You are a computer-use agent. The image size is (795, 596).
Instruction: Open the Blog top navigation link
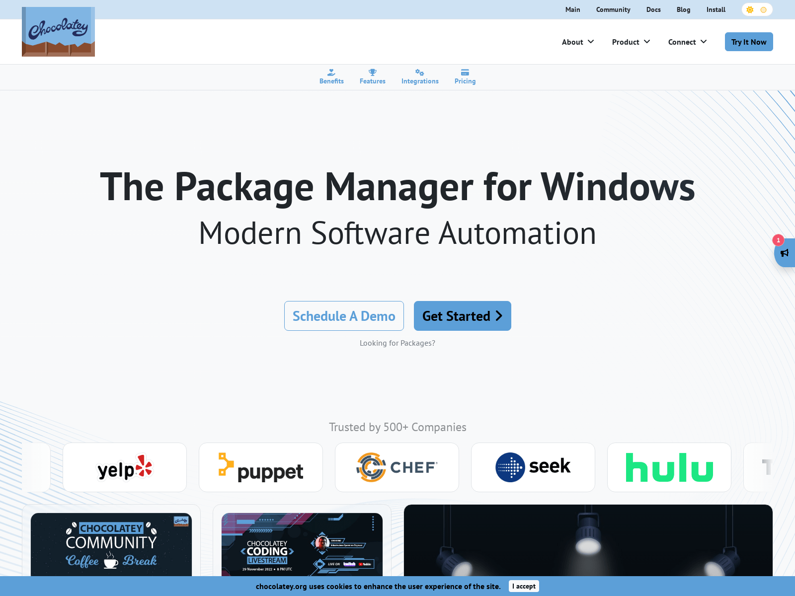pyautogui.click(x=684, y=10)
